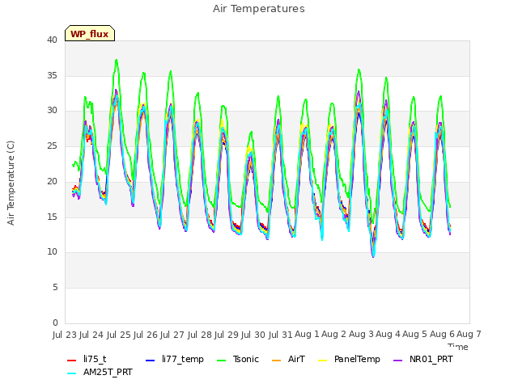
Task: Click the Jul 24 x-axis tick label
Action: coord(91,335)
